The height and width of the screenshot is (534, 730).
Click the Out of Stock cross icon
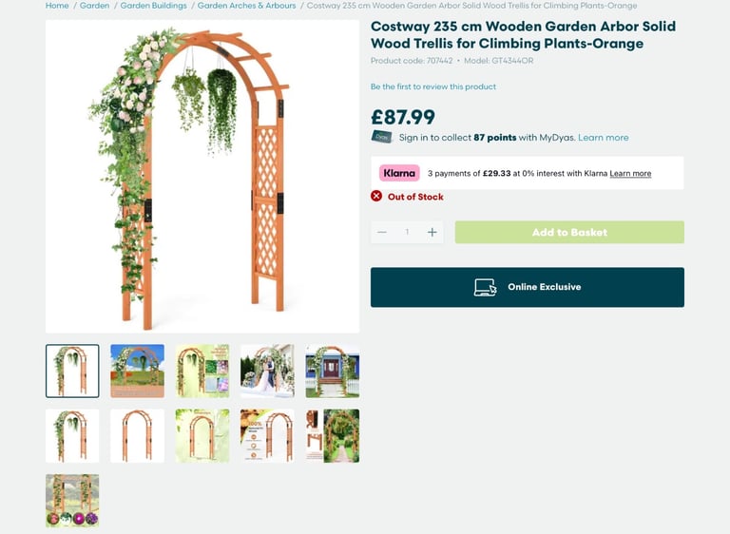coord(376,196)
